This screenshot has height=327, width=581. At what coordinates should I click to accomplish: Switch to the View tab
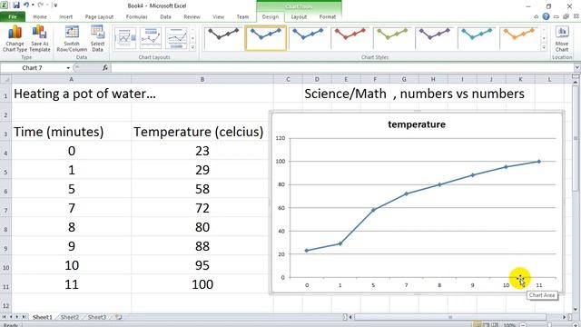(x=219, y=16)
